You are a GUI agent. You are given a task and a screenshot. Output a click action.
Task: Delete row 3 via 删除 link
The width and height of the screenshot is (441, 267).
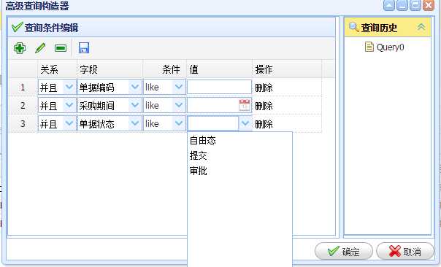pyautogui.click(x=264, y=124)
